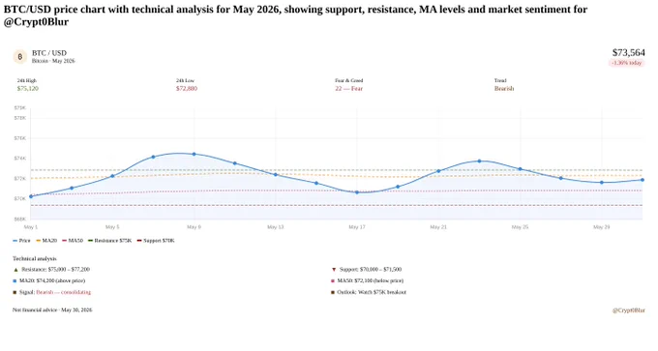Open the @Crypt0Blur handle at bottom right
This screenshot has height=351, width=658.
pos(629,310)
